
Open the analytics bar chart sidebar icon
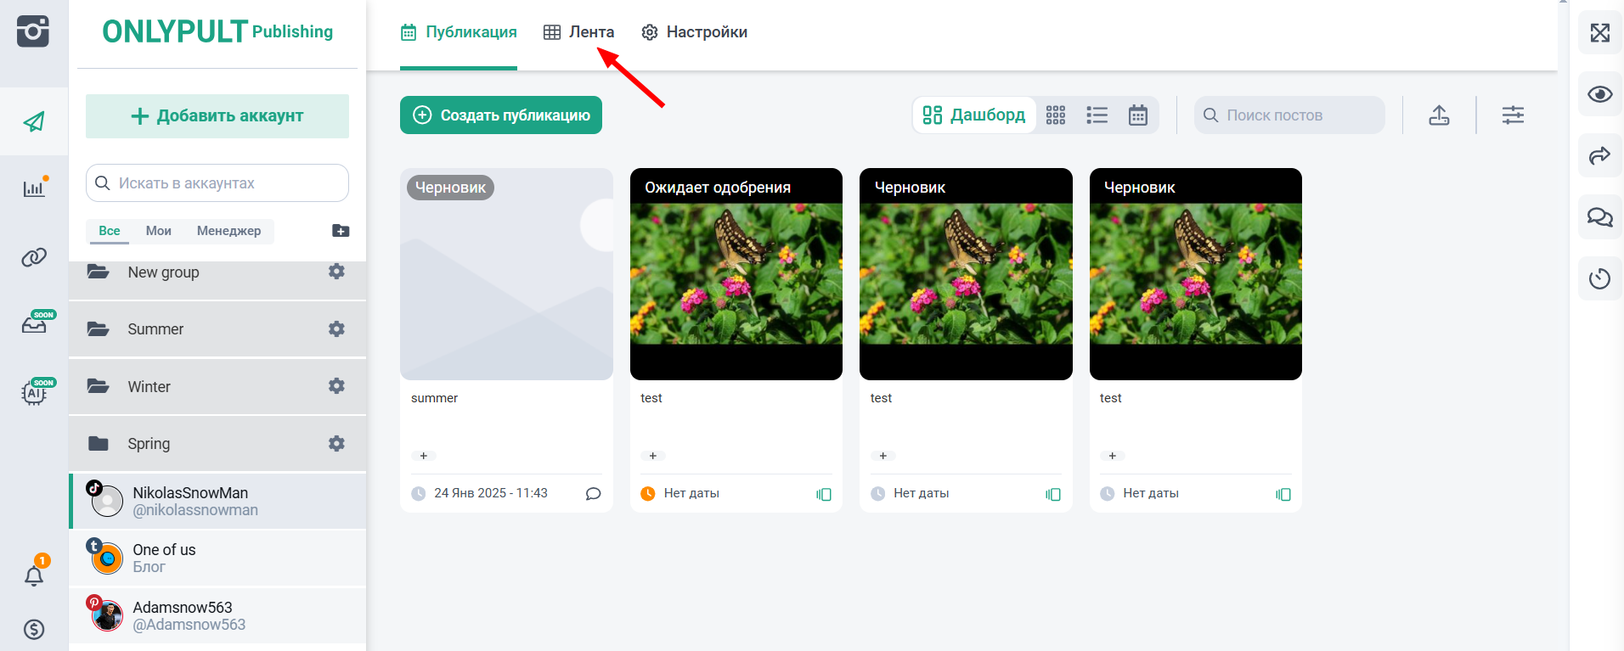click(34, 188)
